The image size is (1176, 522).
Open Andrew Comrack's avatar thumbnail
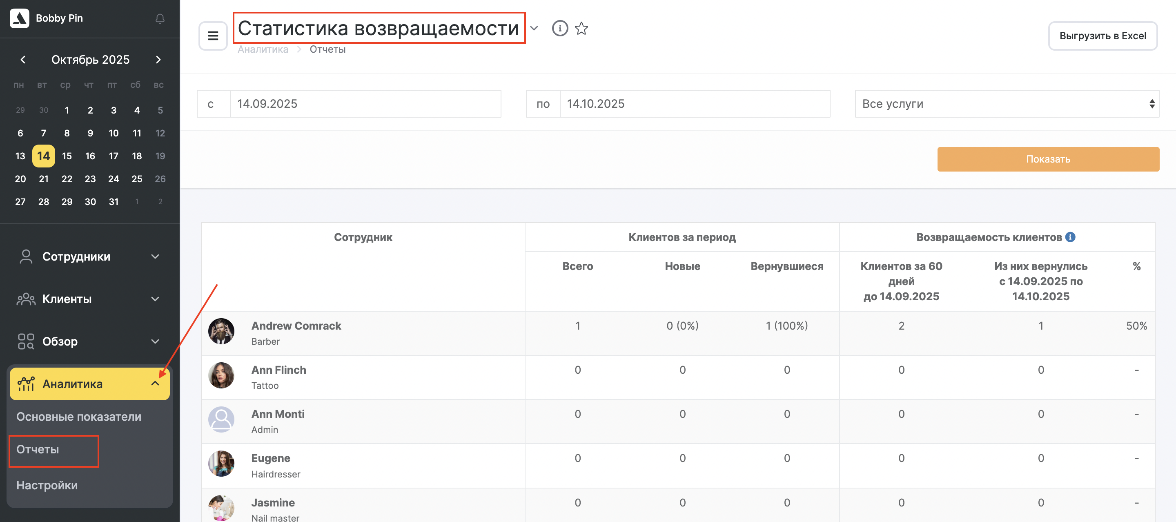pyautogui.click(x=221, y=332)
